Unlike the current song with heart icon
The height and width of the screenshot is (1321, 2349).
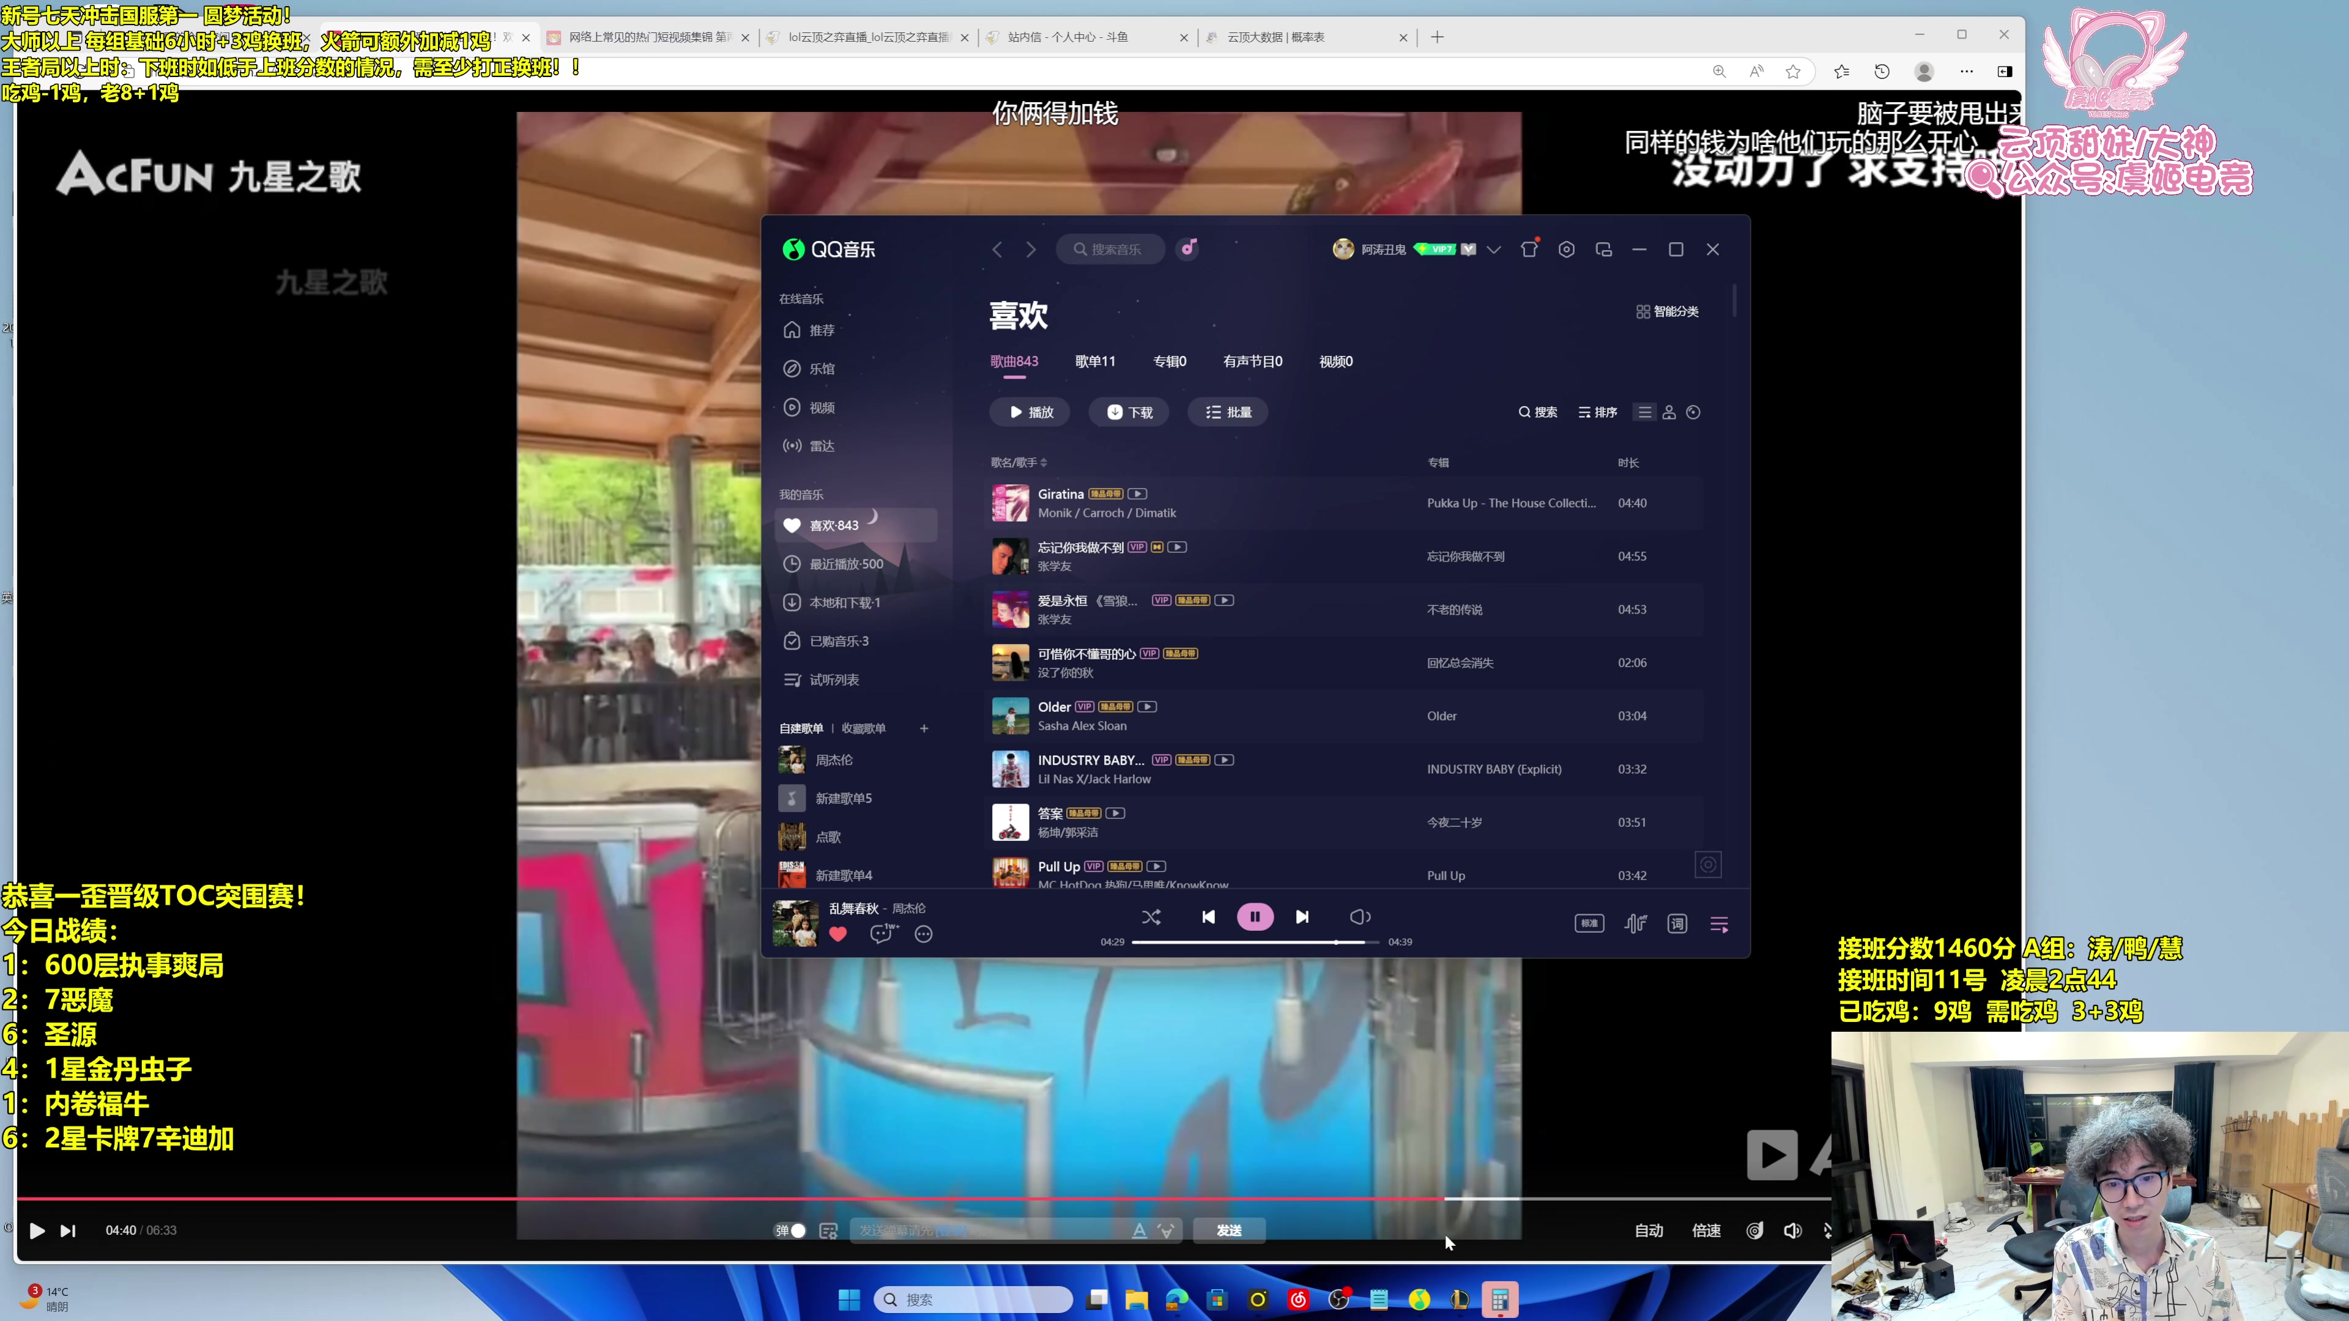click(838, 933)
